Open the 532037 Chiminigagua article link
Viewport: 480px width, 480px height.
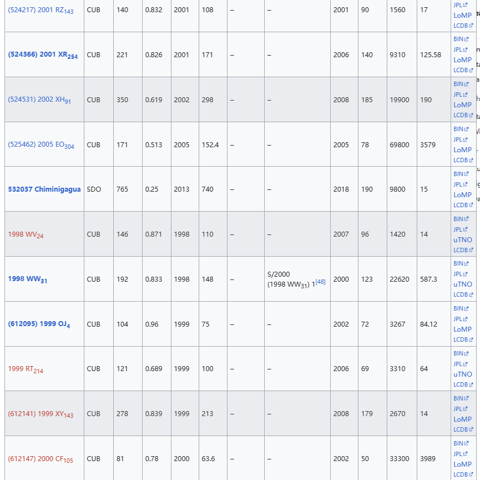44,189
